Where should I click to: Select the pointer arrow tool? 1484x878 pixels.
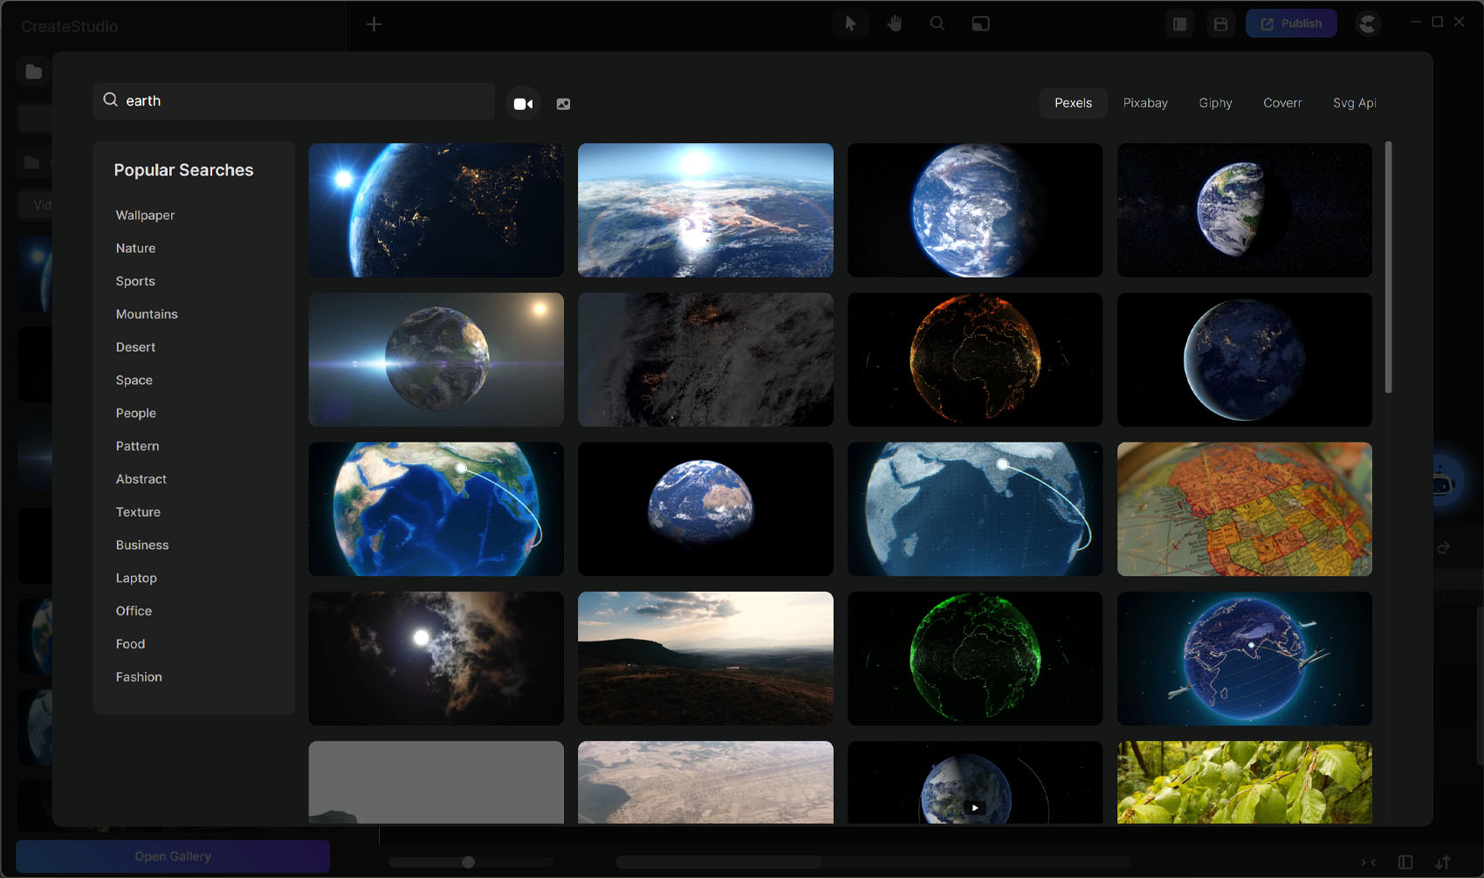tap(850, 24)
